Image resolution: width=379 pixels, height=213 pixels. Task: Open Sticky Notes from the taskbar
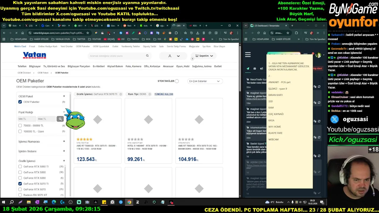coord(104,202)
